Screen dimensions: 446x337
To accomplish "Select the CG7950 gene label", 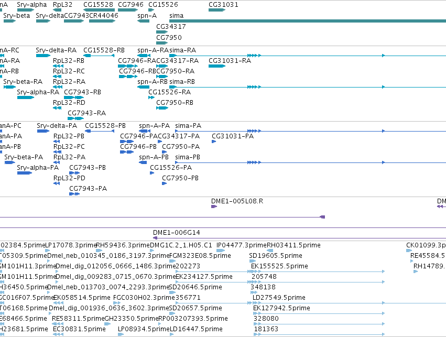I will click(x=169, y=38).
